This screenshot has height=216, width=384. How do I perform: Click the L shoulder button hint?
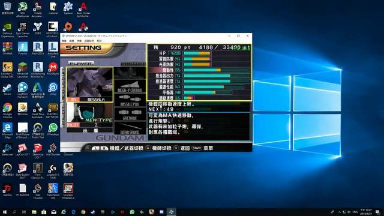point(96,148)
